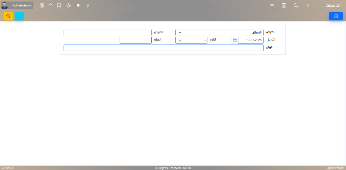Click the blue clipboard save button
346x170 pixels.
pyautogui.click(x=336, y=16)
